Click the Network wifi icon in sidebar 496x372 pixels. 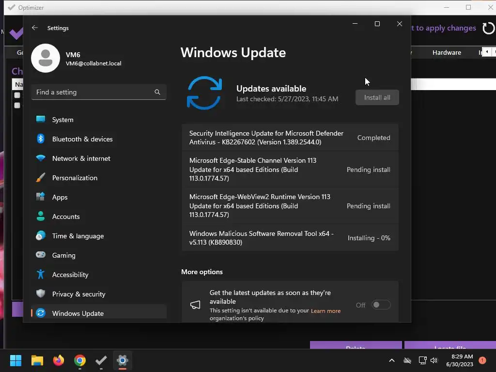click(x=41, y=158)
